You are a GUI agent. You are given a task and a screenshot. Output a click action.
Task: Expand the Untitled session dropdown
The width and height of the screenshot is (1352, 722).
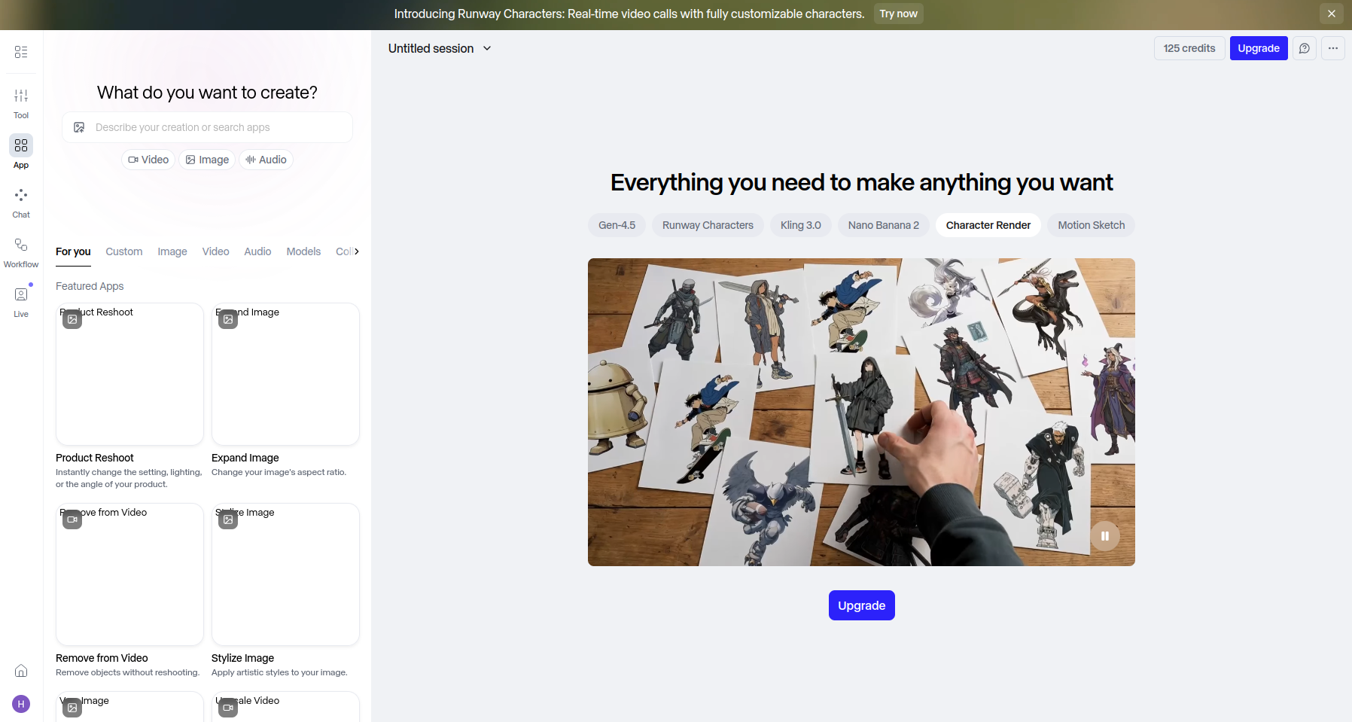pyautogui.click(x=440, y=48)
